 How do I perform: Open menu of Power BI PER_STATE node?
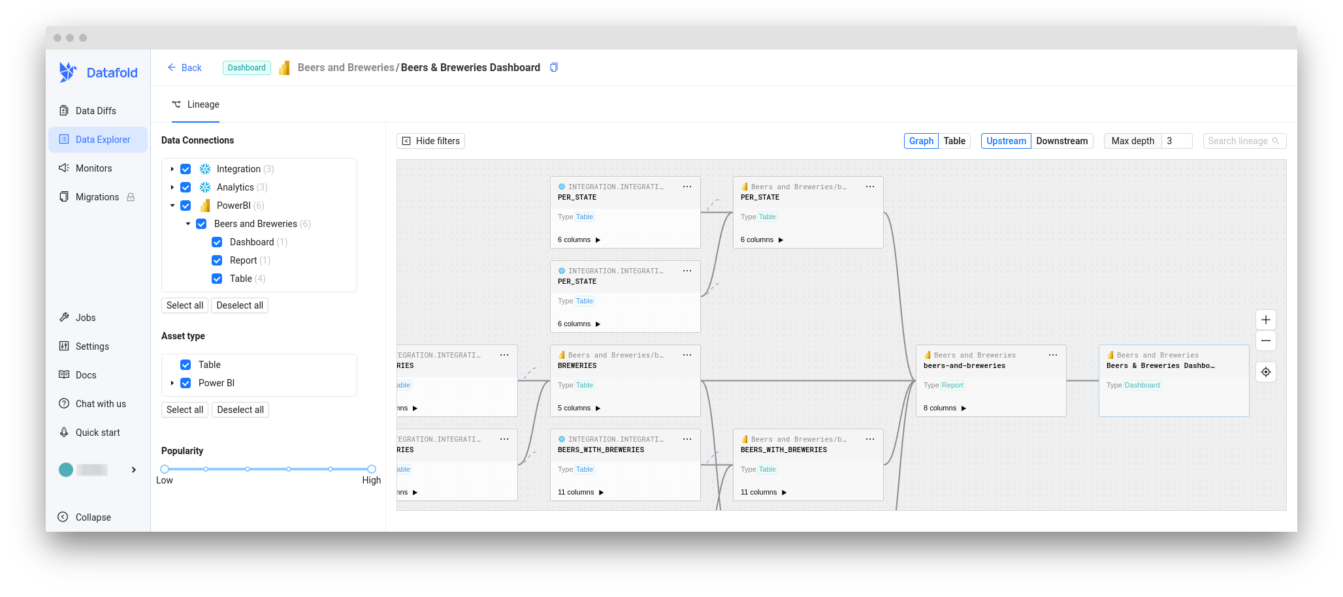[x=870, y=187]
